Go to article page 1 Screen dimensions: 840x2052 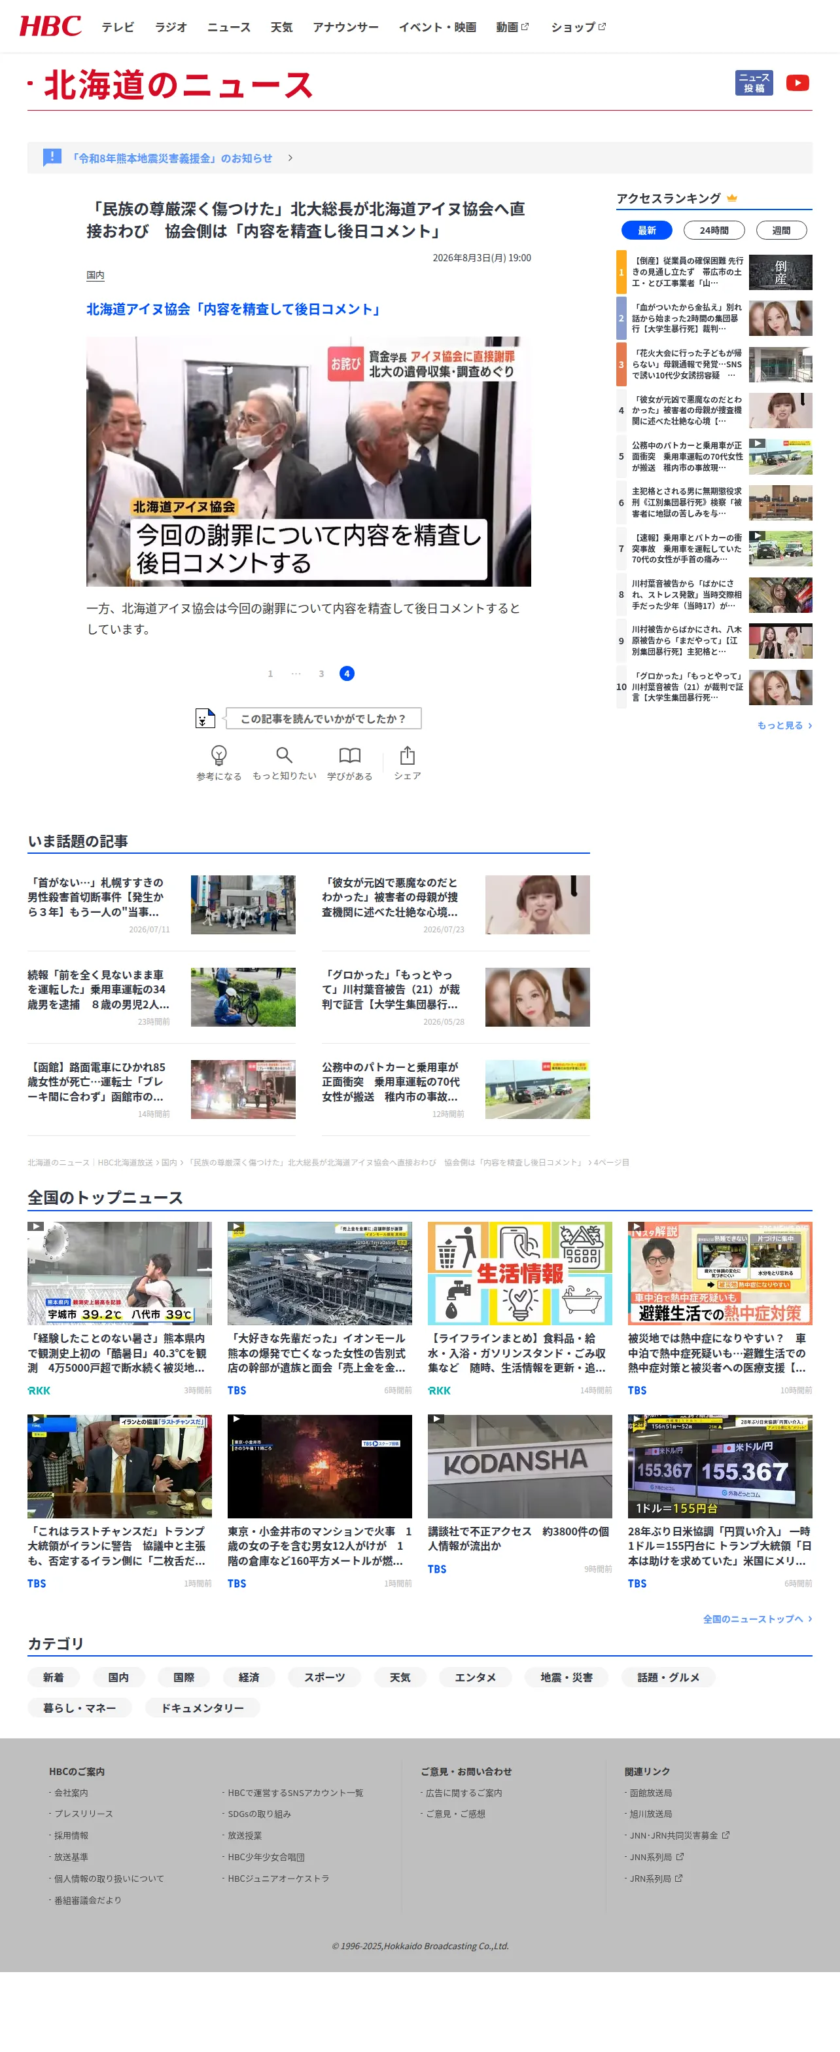(x=270, y=674)
